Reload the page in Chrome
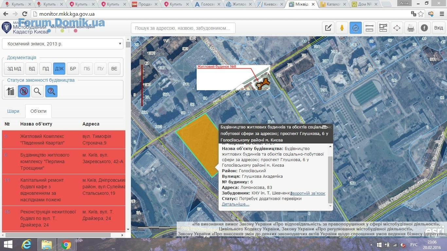 click(x=25, y=14)
